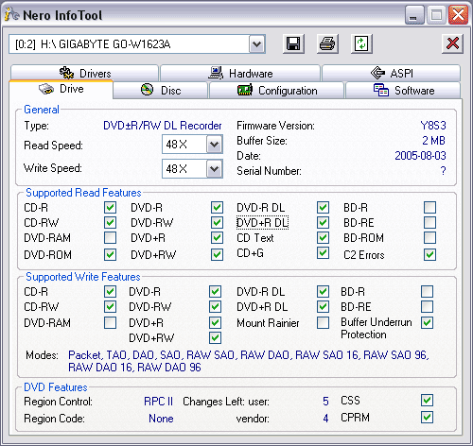
Task: Toggle the DVD-RAM read feature checkbox
Action: pos(110,238)
